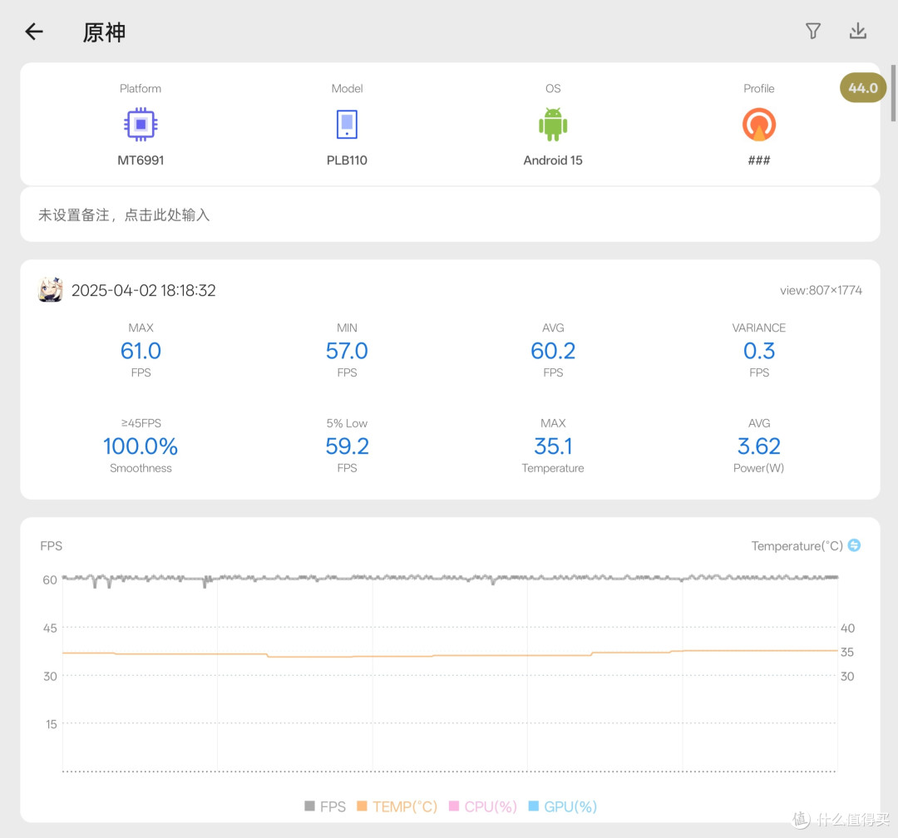
Task: Tap the note field to add remarks
Action: 450,214
